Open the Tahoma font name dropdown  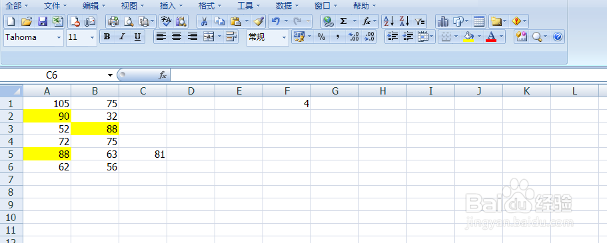[59, 37]
